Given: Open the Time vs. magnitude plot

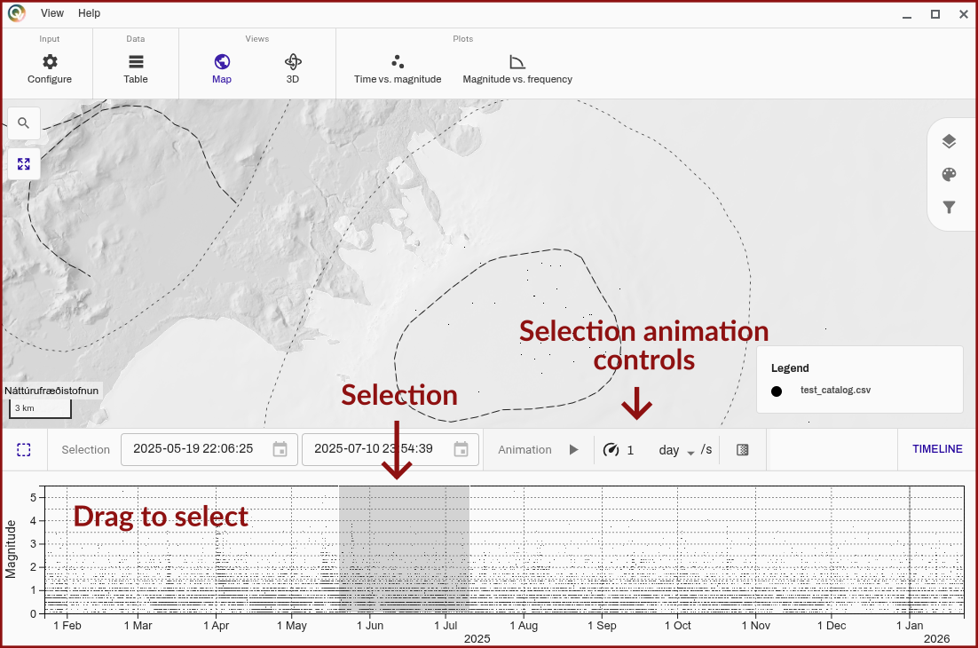Looking at the screenshot, I should pos(398,68).
